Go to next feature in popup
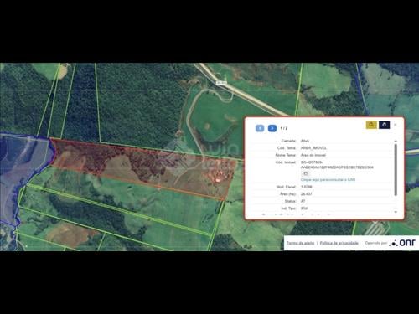The image size is (419, 314). coord(272,128)
